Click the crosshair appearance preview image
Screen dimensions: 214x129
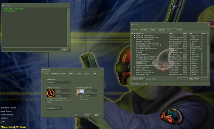pyautogui.click(x=80, y=93)
